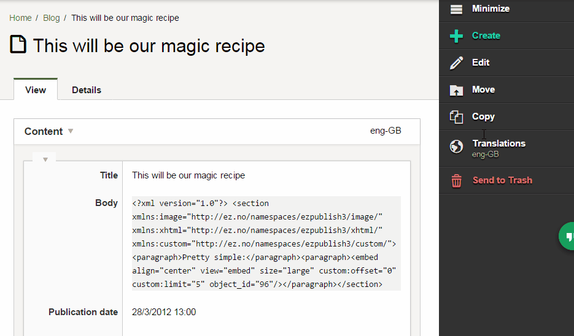Click the red trash can icon

pos(456,181)
